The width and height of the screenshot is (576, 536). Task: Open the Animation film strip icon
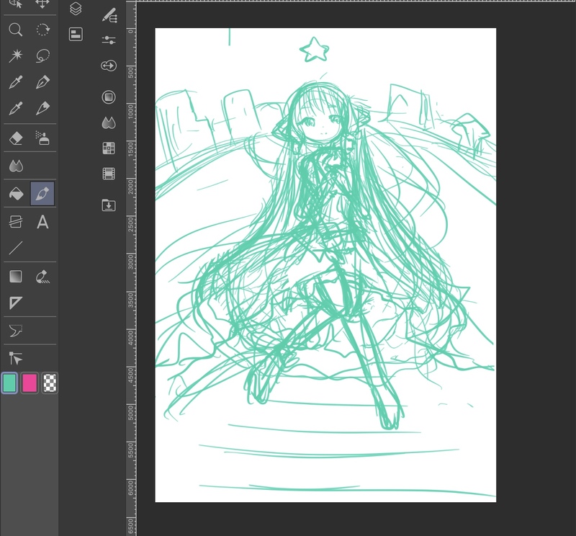[x=109, y=174]
